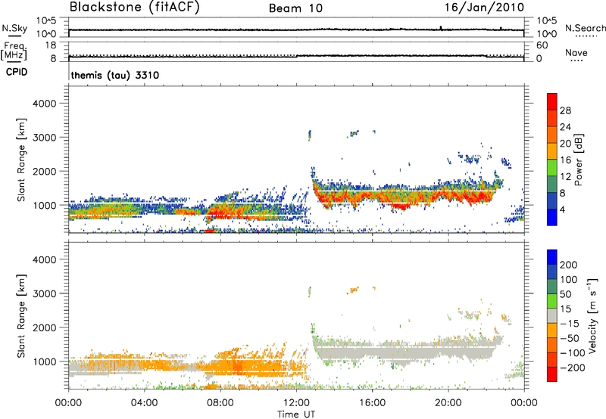Screen dimensions: 606x419
Task: Select the 'Power [dB]' colorbar label
Action: click(579, 160)
